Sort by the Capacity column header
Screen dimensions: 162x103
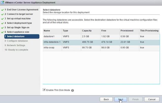pos(91,31)
